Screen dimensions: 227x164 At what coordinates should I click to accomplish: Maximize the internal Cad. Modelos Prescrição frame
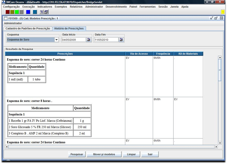click(x=216, y=18)
